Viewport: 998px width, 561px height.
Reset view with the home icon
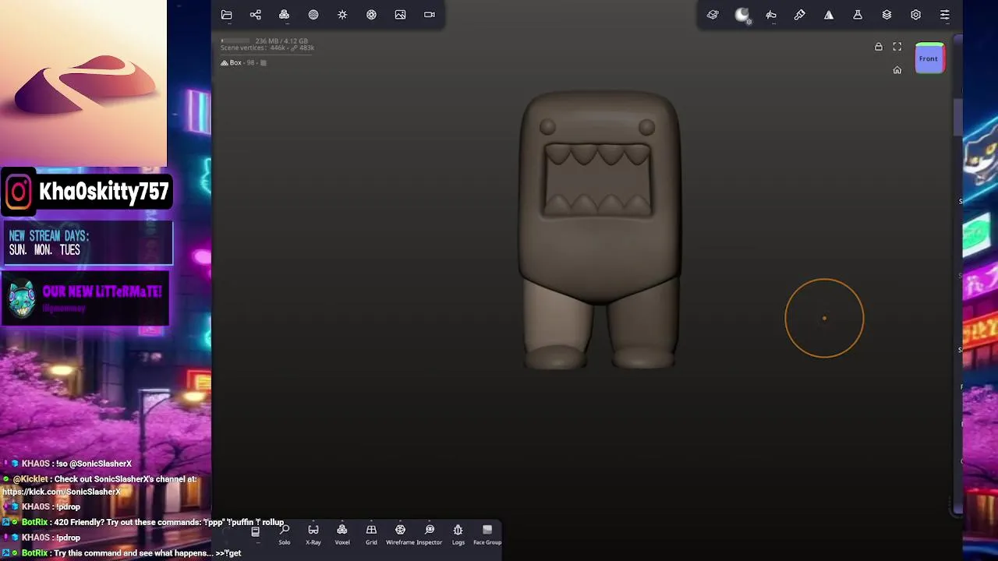point(897,70)
